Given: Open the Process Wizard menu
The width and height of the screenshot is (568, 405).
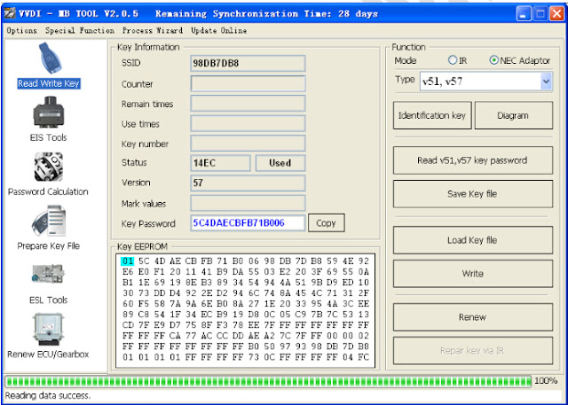Looking at the screenshot, I should click(153, 31).
